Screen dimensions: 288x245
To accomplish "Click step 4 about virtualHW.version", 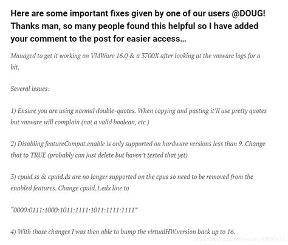I will pos(123,232).
